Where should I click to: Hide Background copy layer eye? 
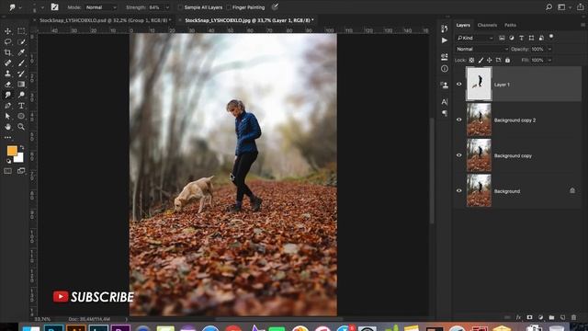tap(459, 155)
